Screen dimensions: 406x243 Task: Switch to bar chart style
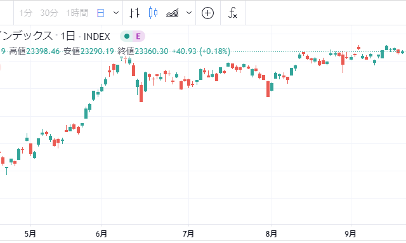pos(134,13)
